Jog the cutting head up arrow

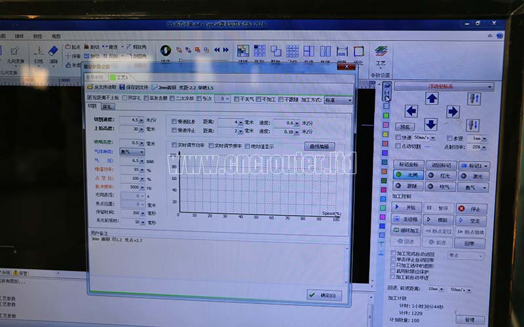pyautogui.click(x=432, y=98)
